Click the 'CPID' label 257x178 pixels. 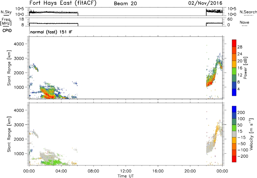click(7, 31)
